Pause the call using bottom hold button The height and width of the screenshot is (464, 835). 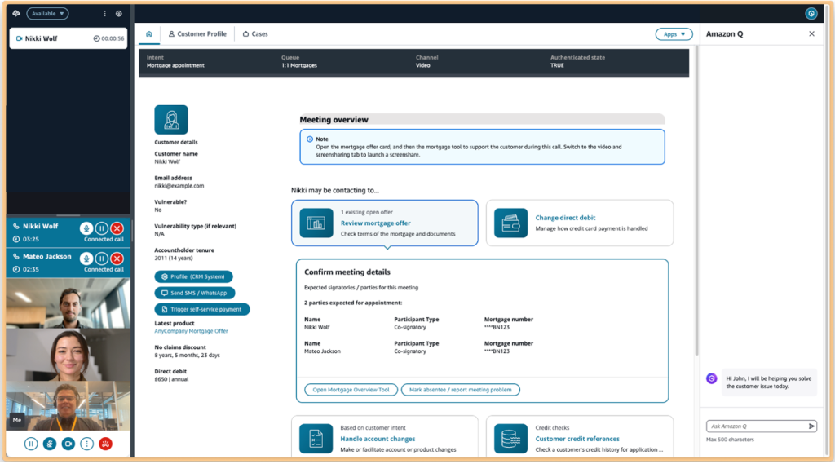(31, 444)
